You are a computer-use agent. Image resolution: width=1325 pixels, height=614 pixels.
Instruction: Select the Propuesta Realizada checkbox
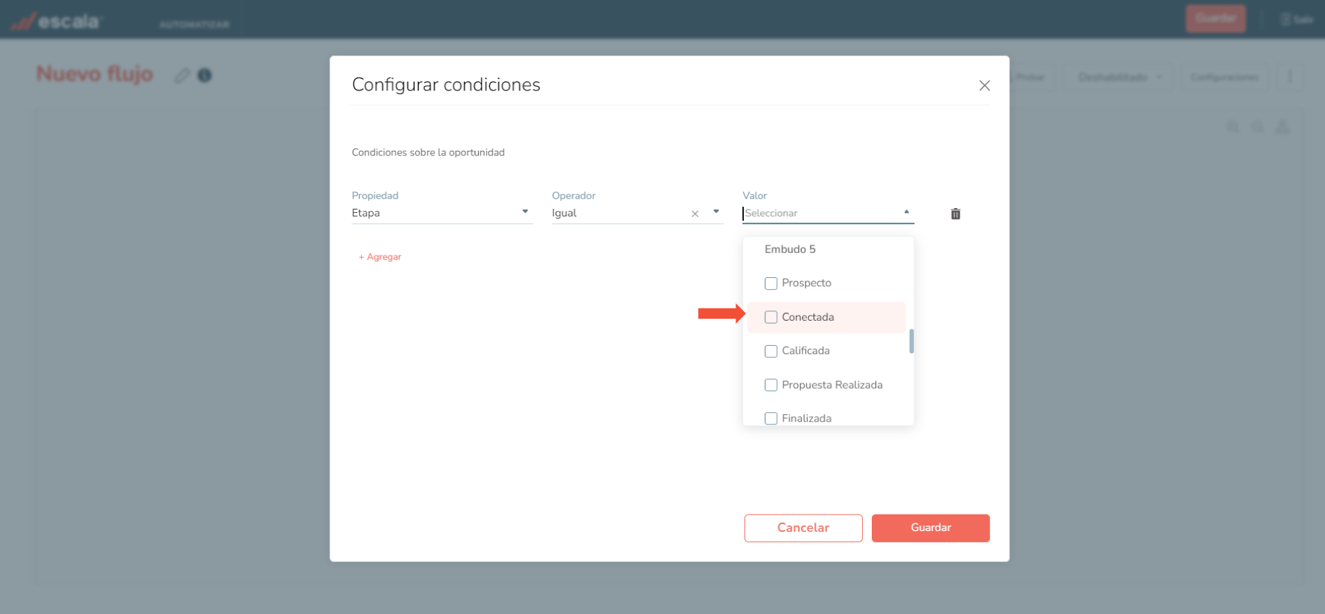(x=771, y=385)
